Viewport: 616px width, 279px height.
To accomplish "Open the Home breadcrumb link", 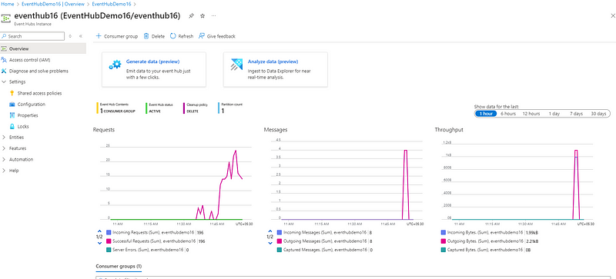I will (x=8, y=4).
